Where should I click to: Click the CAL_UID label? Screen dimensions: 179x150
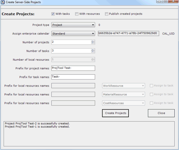(168, 34)
